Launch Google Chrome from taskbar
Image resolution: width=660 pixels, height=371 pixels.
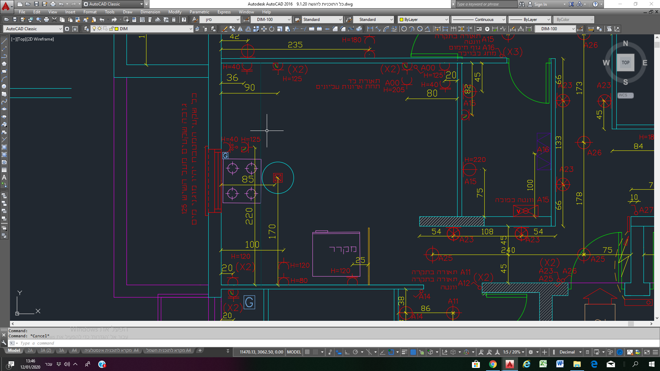[x=493, y=364]
